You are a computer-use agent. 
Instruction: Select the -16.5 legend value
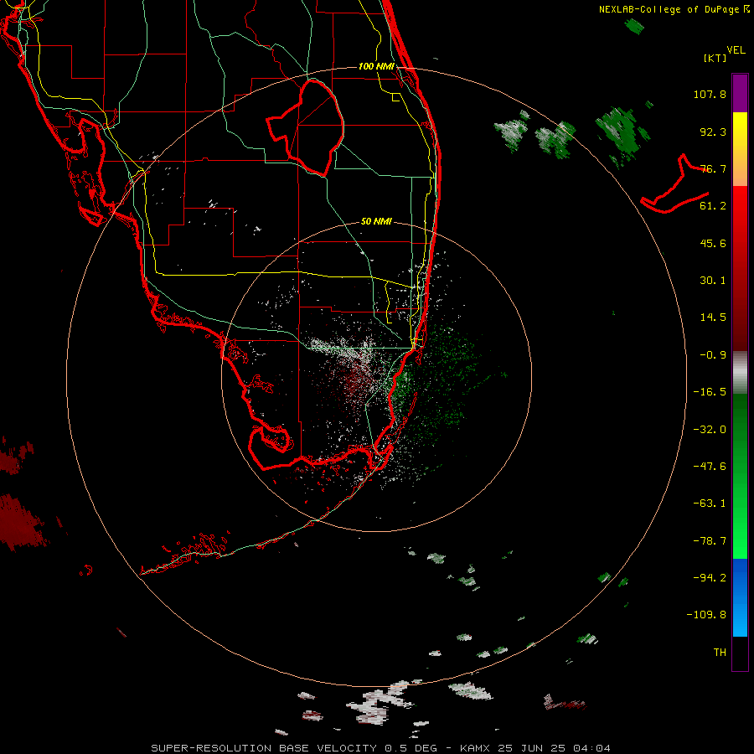point(710,392)
